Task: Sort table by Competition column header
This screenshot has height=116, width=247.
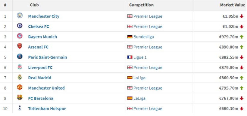Action: 141,5
